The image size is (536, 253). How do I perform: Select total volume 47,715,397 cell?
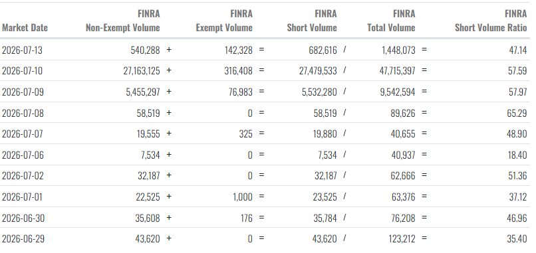click(x=397, y=71)
